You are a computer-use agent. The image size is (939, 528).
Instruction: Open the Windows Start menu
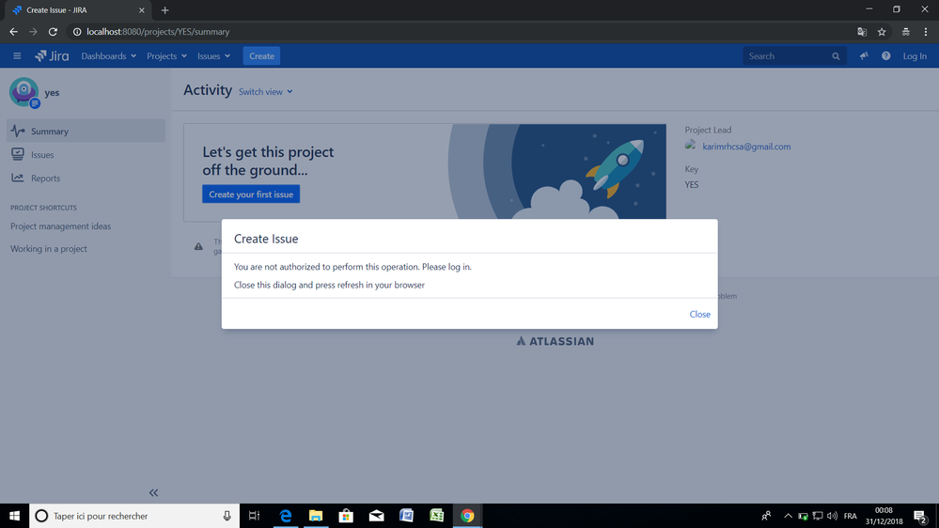coord(14,516)
